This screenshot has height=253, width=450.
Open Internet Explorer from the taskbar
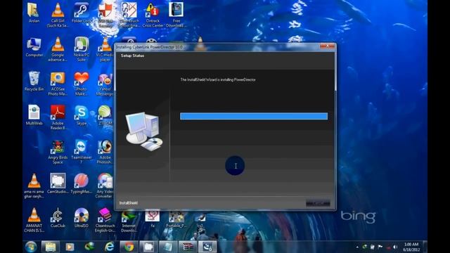110,247
